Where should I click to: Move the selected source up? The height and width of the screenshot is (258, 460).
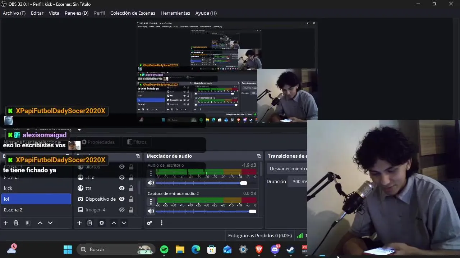114,223
